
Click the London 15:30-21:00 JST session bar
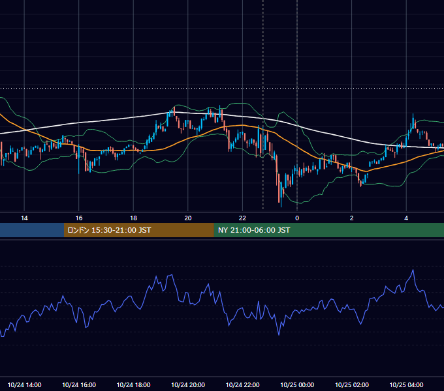(x=138, y=230)
